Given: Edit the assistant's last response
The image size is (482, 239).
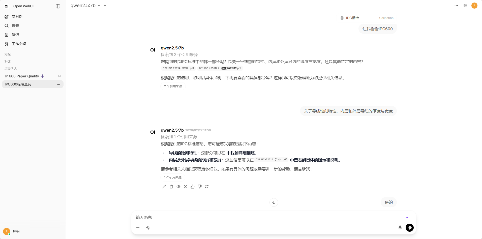Looking at the screenshot, I should [x=164, y=186].
